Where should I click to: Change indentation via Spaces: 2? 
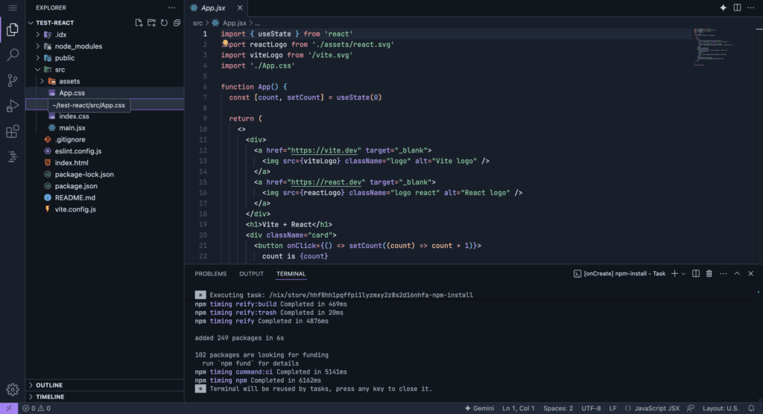click(557, 409)
